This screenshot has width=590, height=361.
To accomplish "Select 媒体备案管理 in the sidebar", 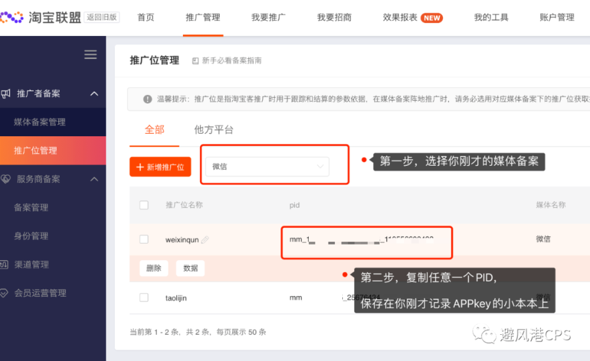I will point(39,122).
